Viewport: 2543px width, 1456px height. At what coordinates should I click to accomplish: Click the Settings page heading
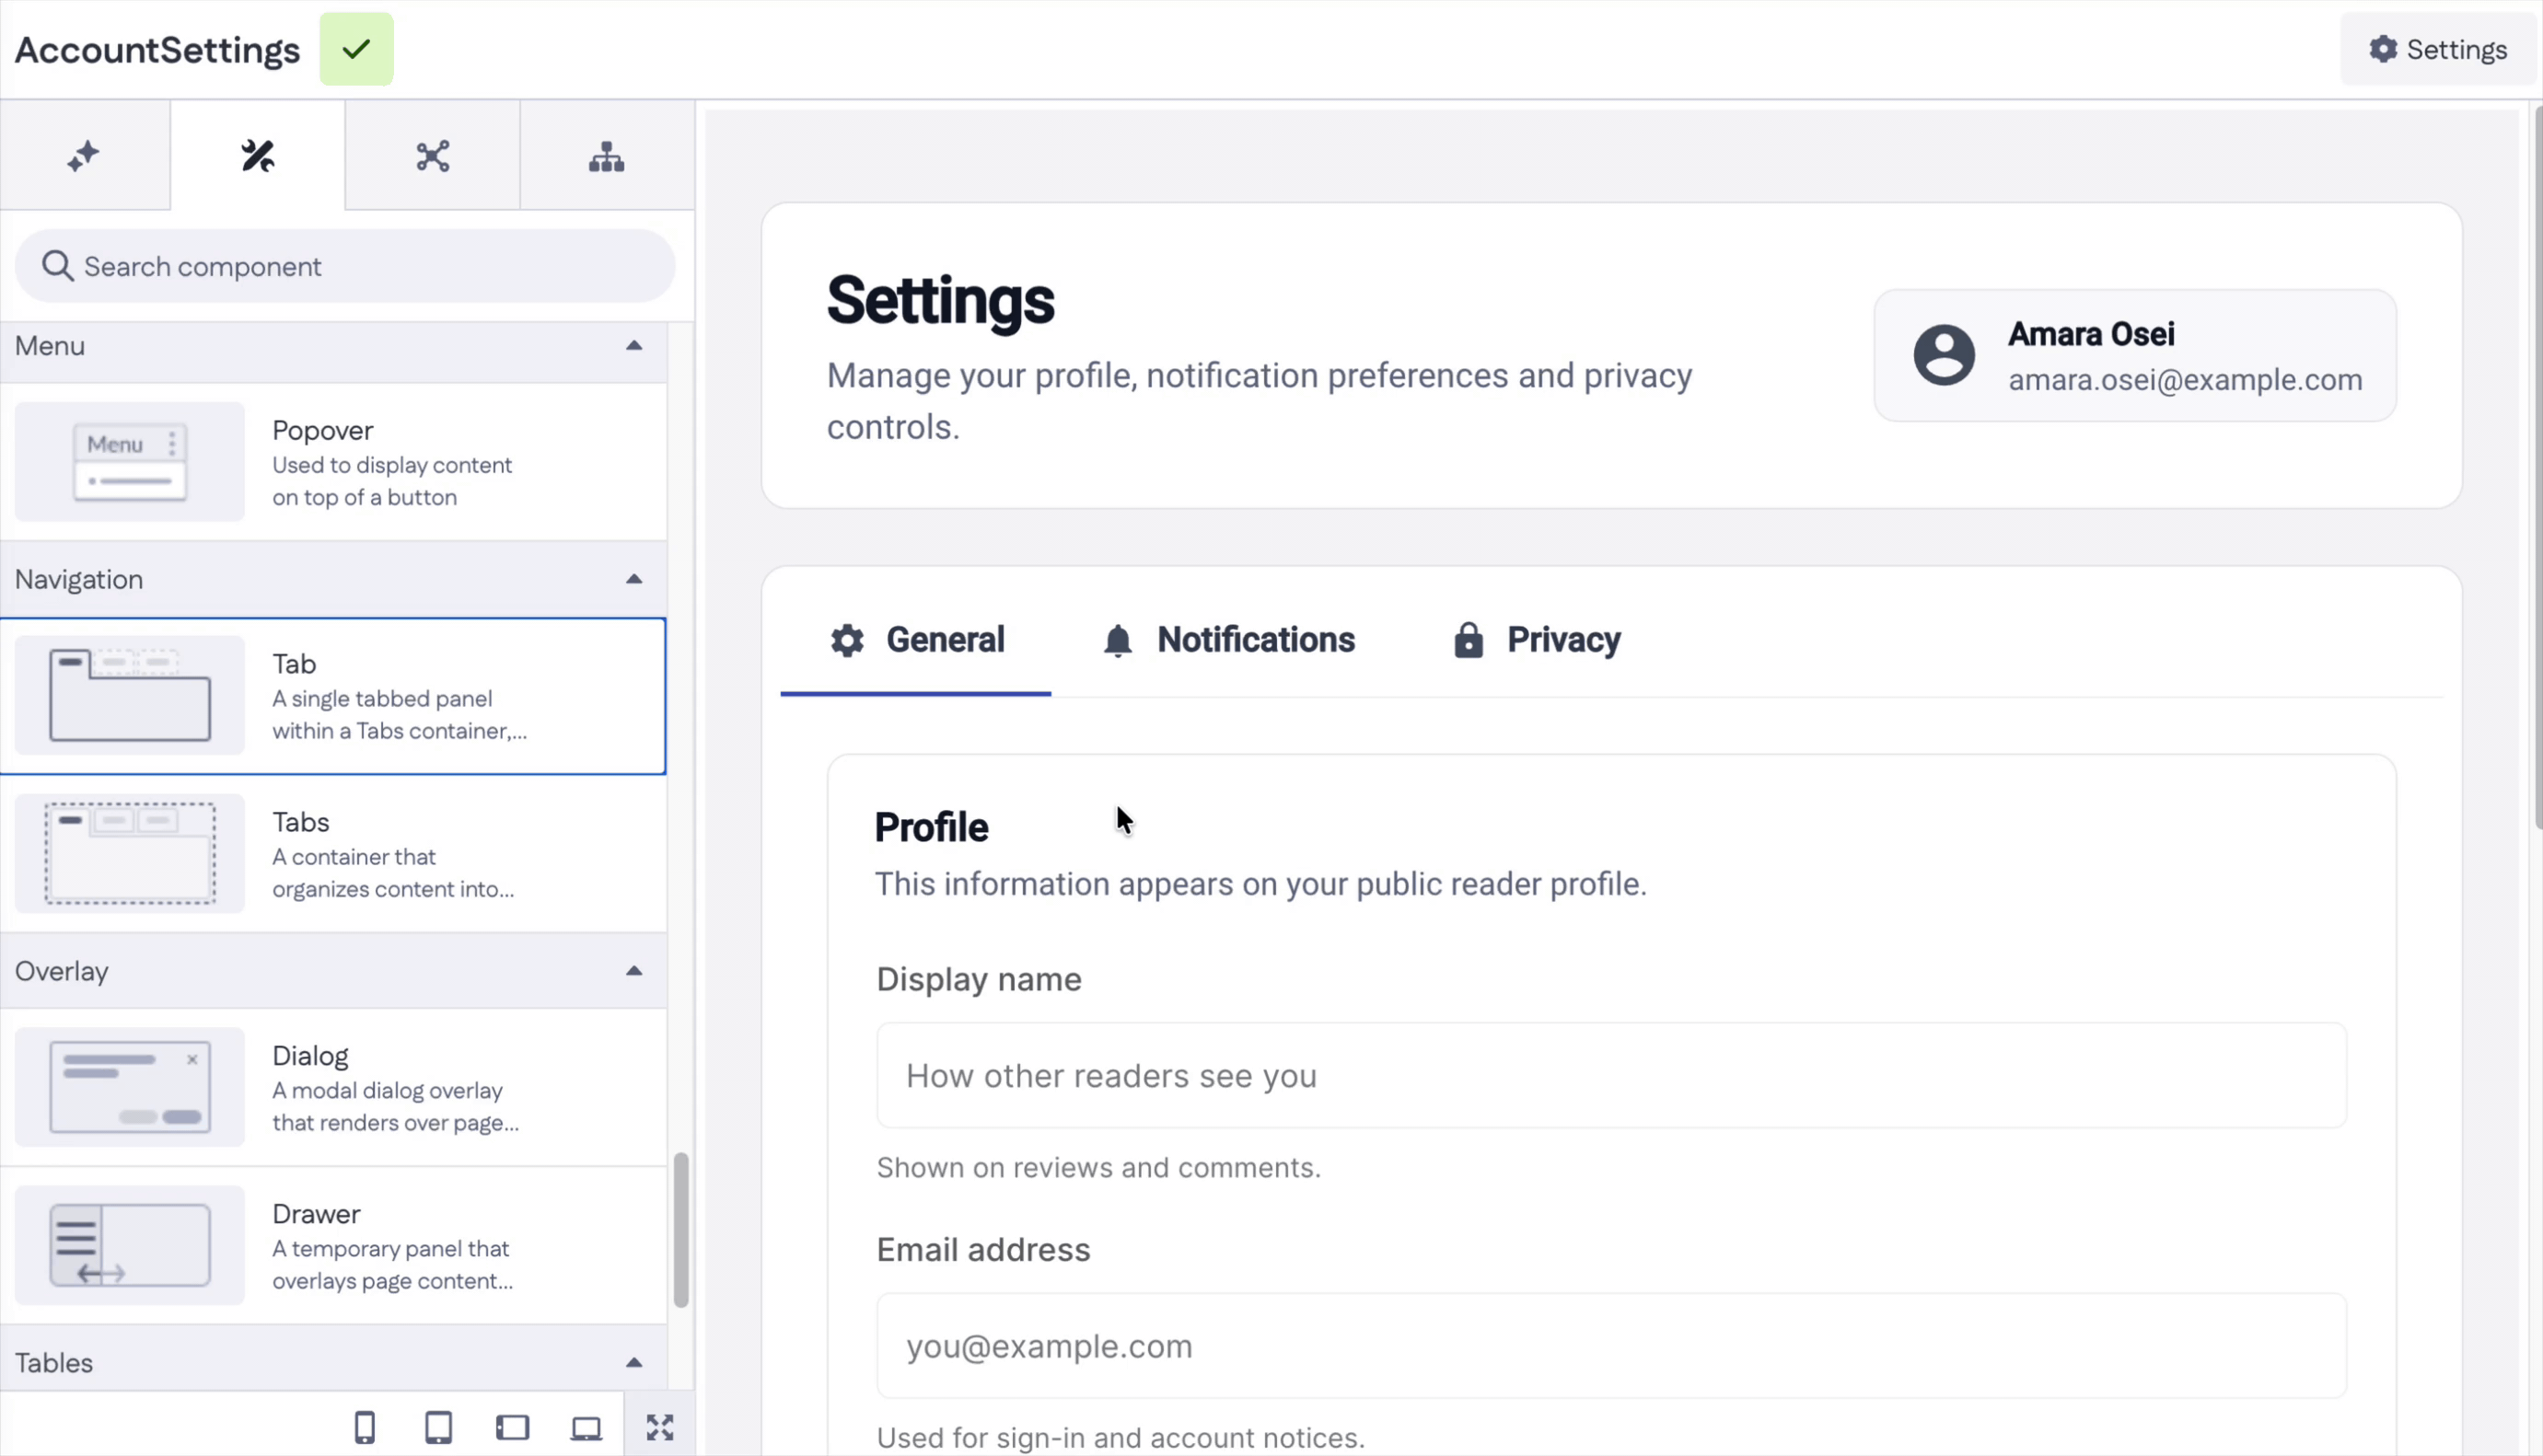940,301
